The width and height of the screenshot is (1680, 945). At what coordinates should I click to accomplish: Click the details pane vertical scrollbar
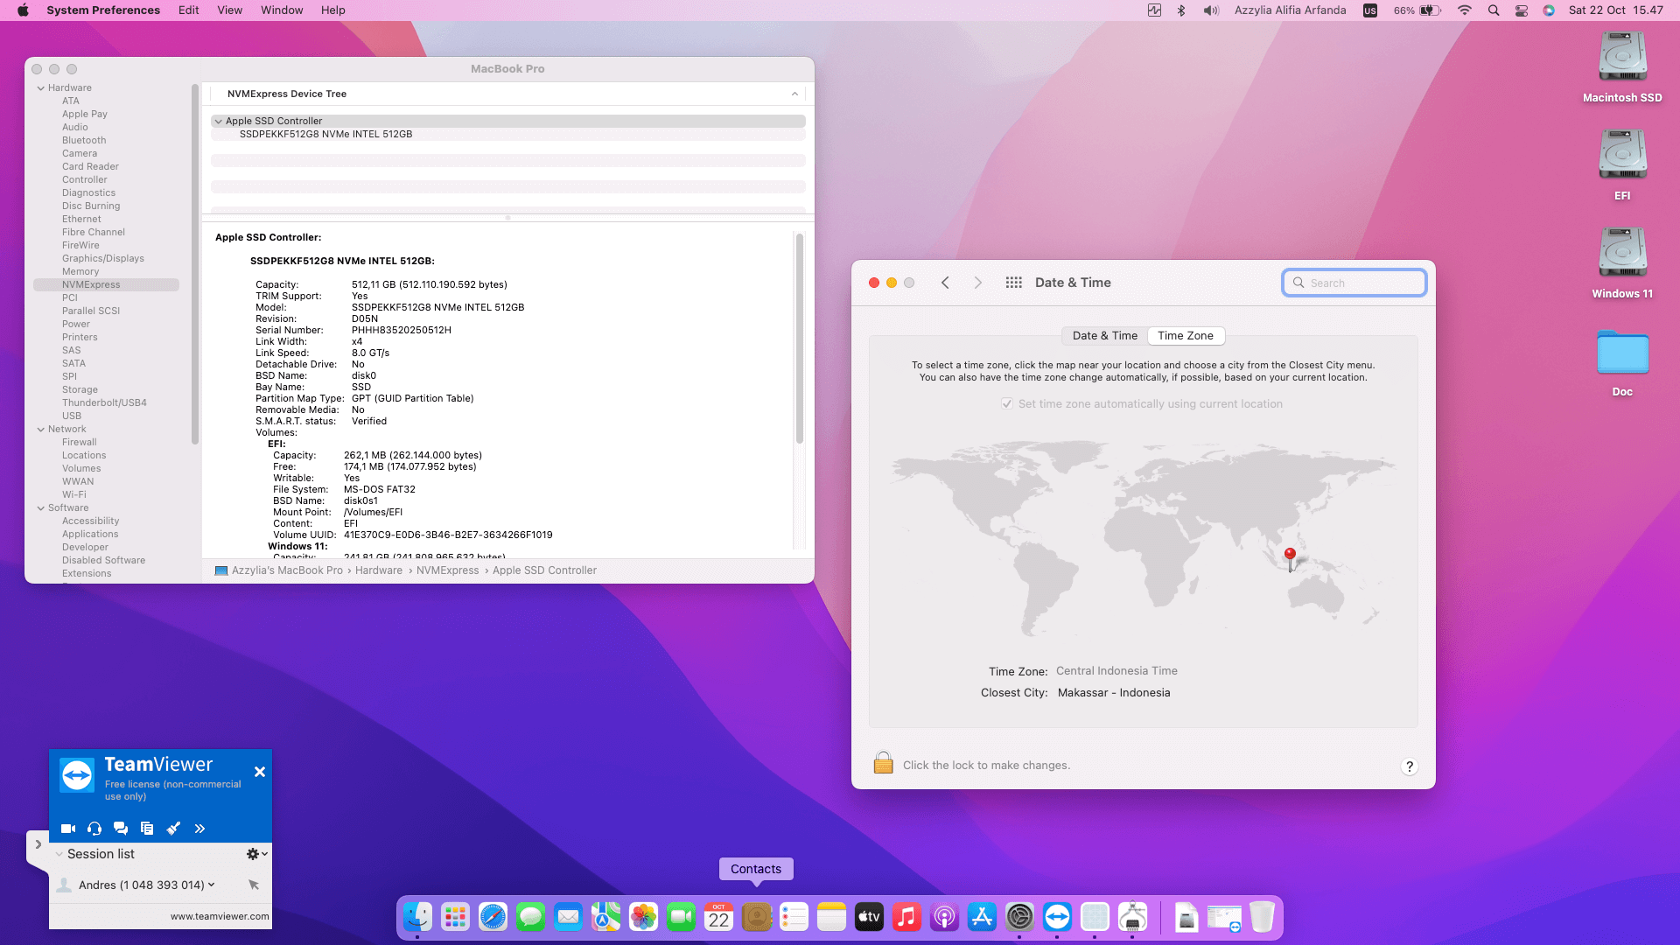click(799, 338)
